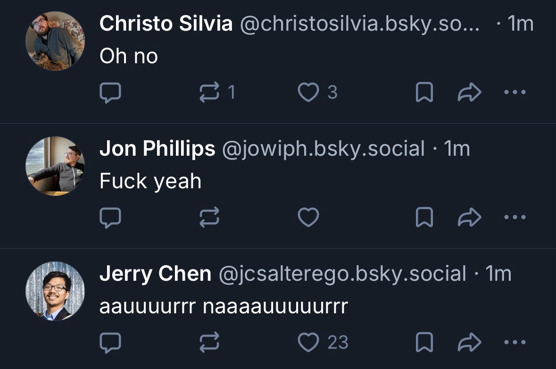
Task: Like Christo Silvia's post with 3 likes
Action: tap(309, 92)
